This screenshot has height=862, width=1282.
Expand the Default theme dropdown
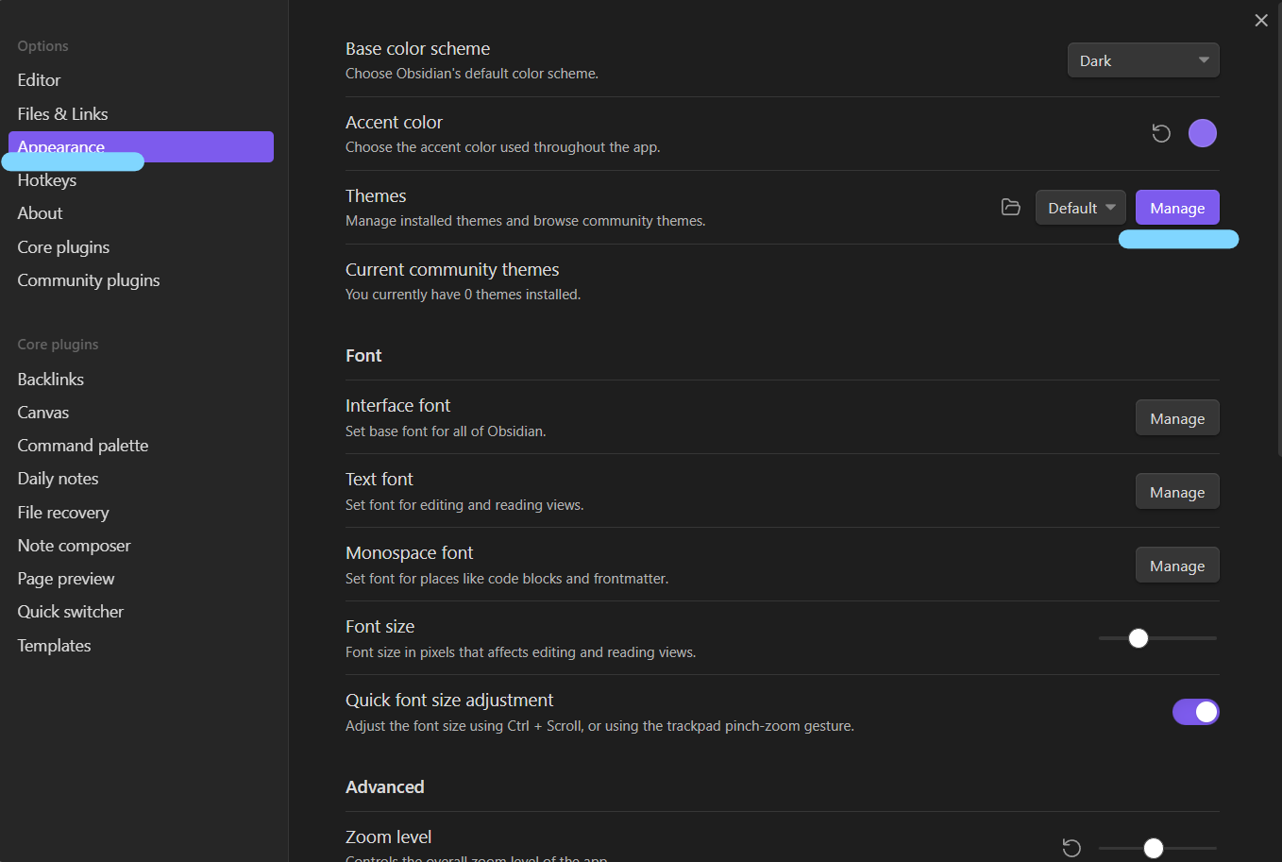click(x=1080, y=208)
